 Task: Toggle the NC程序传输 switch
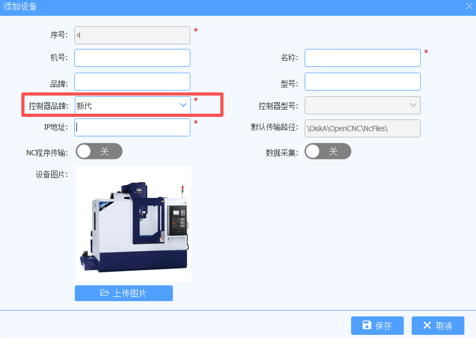(99, 151)
